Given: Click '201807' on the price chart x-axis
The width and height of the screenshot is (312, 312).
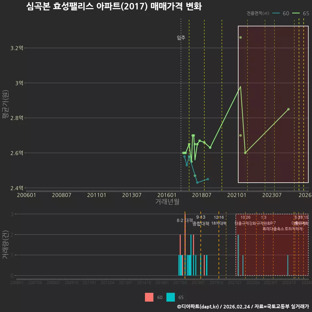Looking at the screenshot, I should point(201,195).
